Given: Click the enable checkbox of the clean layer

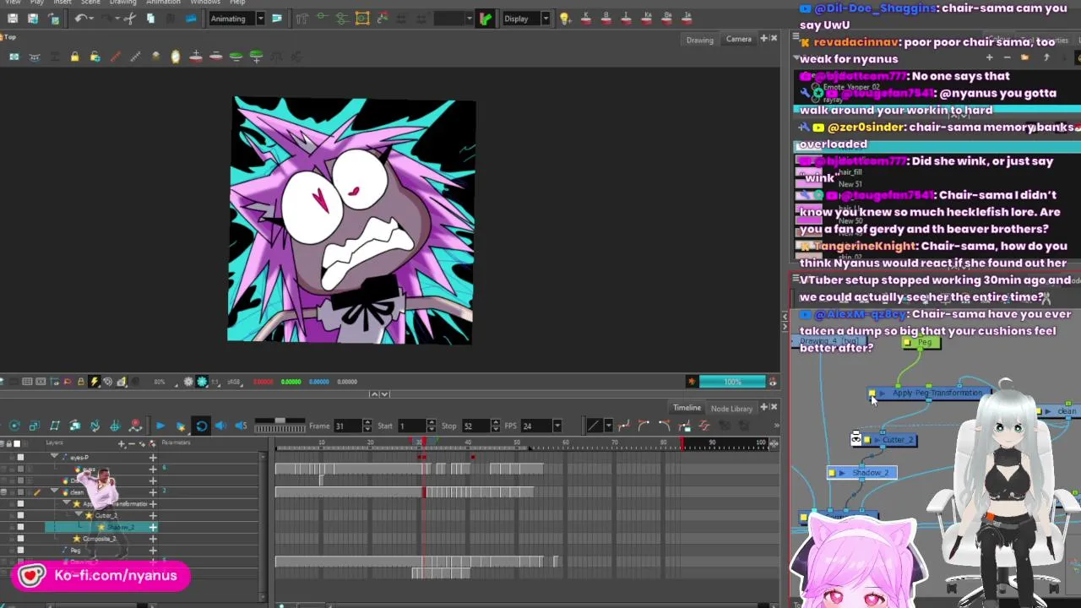Looking at the screenshot, I should click(20, 492).
